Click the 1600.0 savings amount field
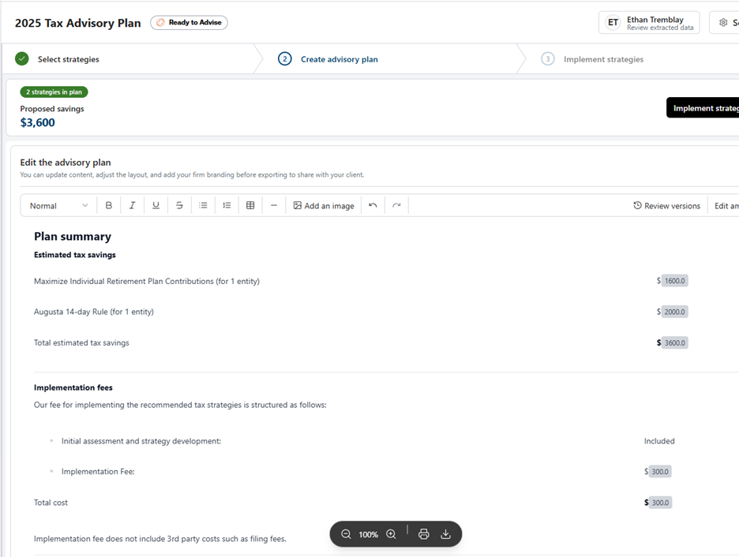 [x=674, y=281]
